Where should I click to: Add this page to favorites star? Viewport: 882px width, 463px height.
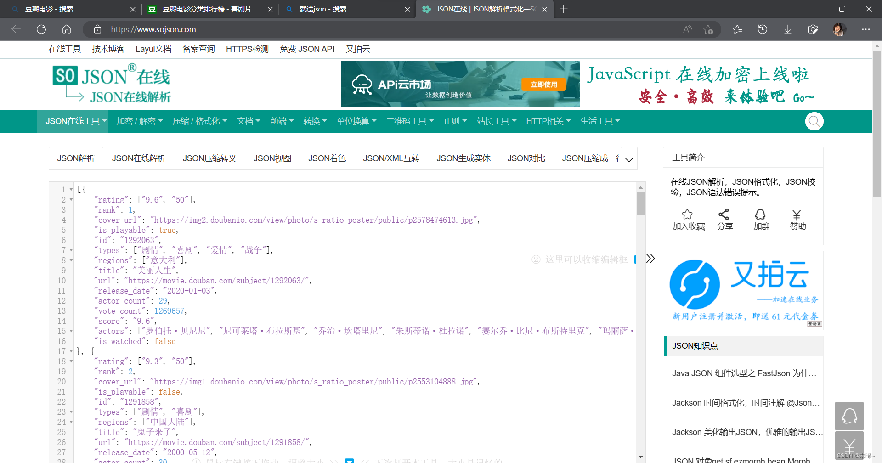tap(708, 29)
